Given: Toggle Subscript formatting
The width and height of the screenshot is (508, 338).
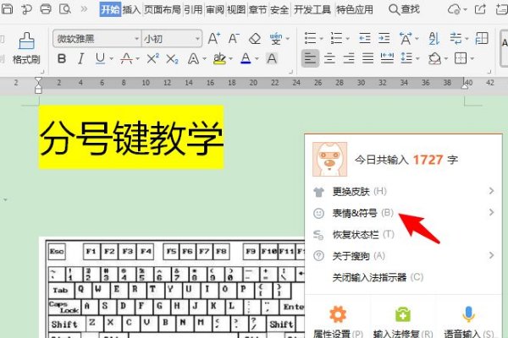Looking at the screenshot, I should [172, 59].
